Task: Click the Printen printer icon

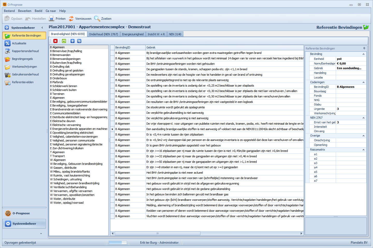Action: tap(52, 19)
